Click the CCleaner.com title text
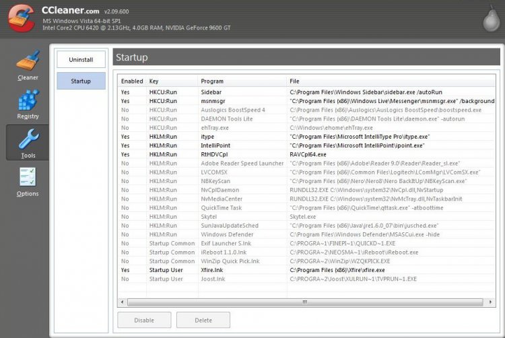Viewport: 505px width, 338px height. point(70,10)
